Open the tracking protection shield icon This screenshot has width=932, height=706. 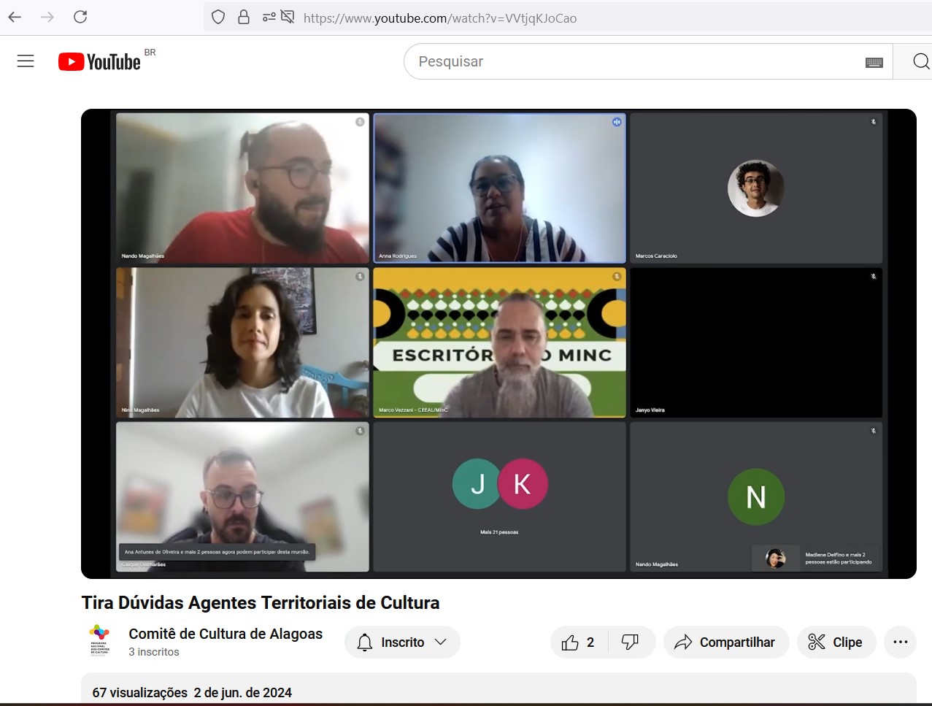(217, 17)
